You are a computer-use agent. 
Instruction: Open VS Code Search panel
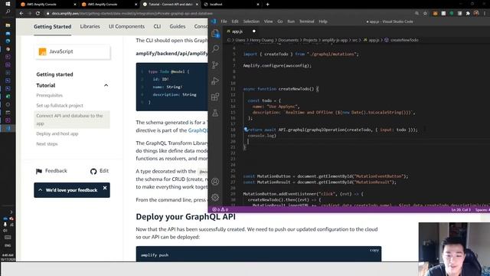tap(215, 48)
